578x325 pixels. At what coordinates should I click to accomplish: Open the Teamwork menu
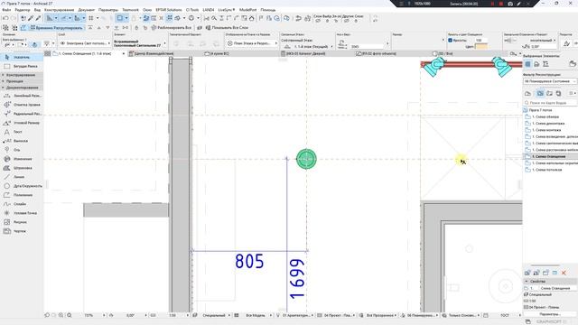tap(130, 10)
